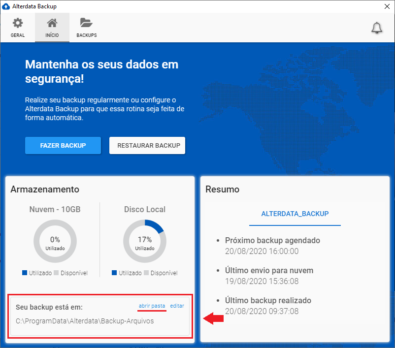Click the Utilizado blue swatch under the Disco Local chart
Screen dimensions: 395x348
tap(114, 273)
